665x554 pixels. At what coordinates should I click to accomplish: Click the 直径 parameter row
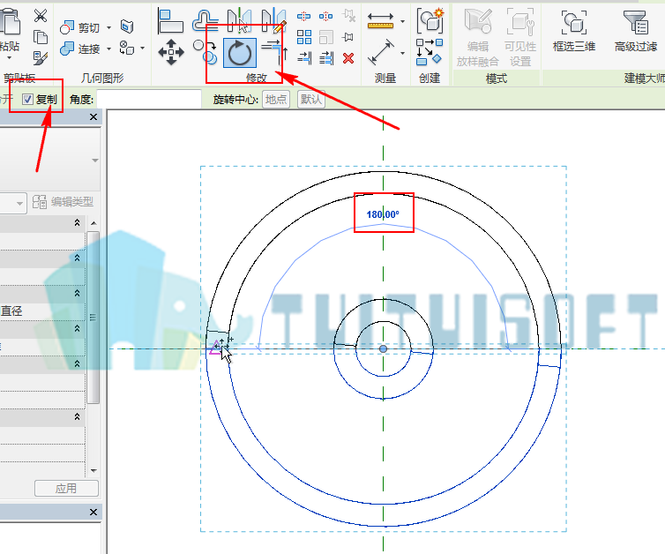click(x=42, y=311)
